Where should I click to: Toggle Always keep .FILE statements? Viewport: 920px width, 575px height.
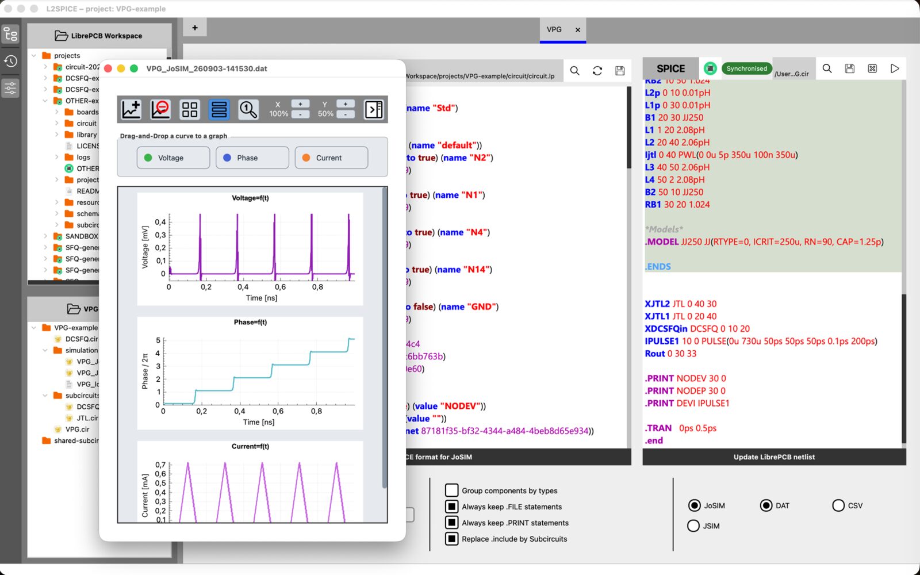tap(451, 507)
